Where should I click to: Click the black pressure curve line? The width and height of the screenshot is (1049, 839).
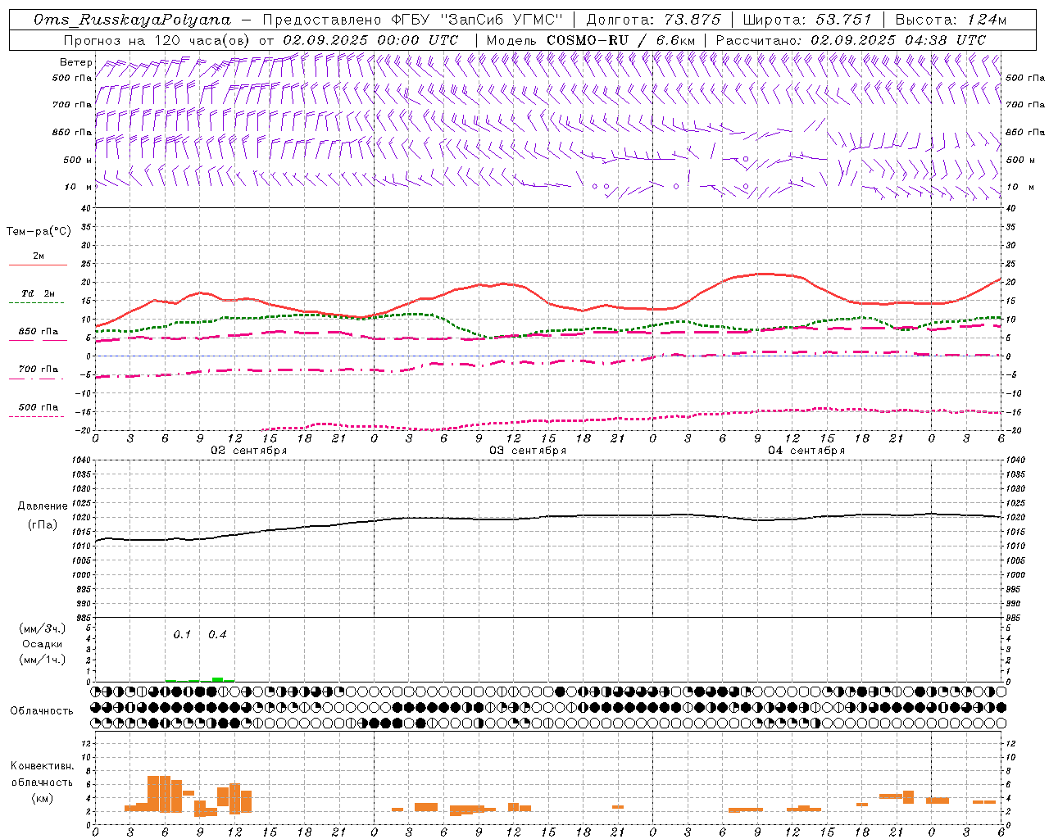click(549, 516)
